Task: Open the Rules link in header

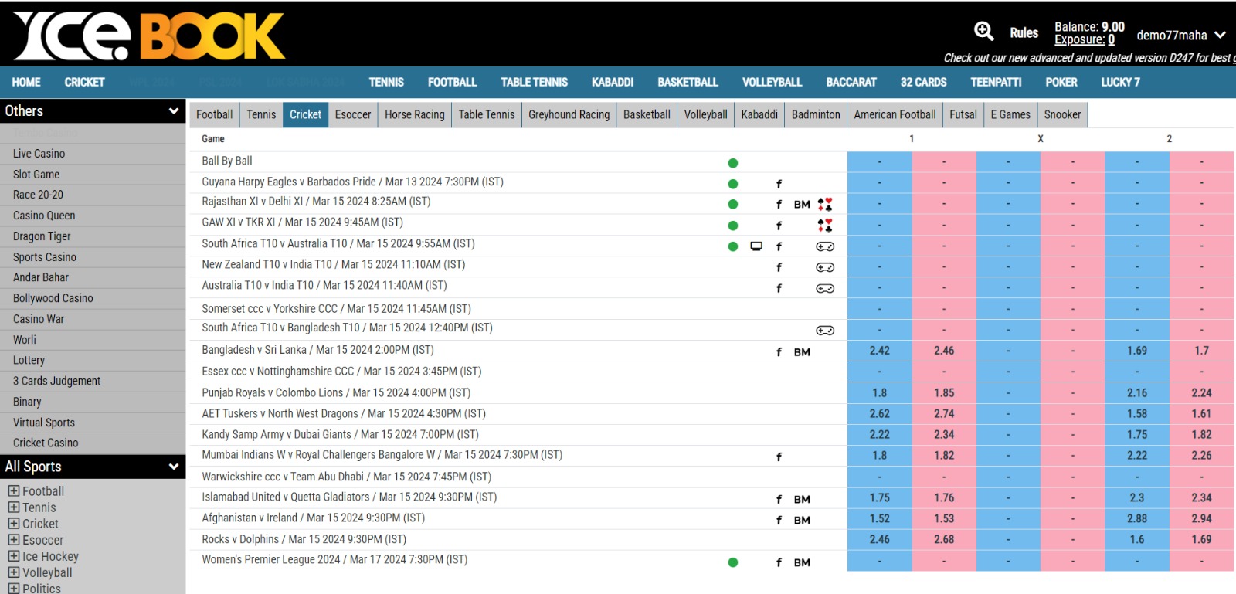Action: tap(1024, 33)
